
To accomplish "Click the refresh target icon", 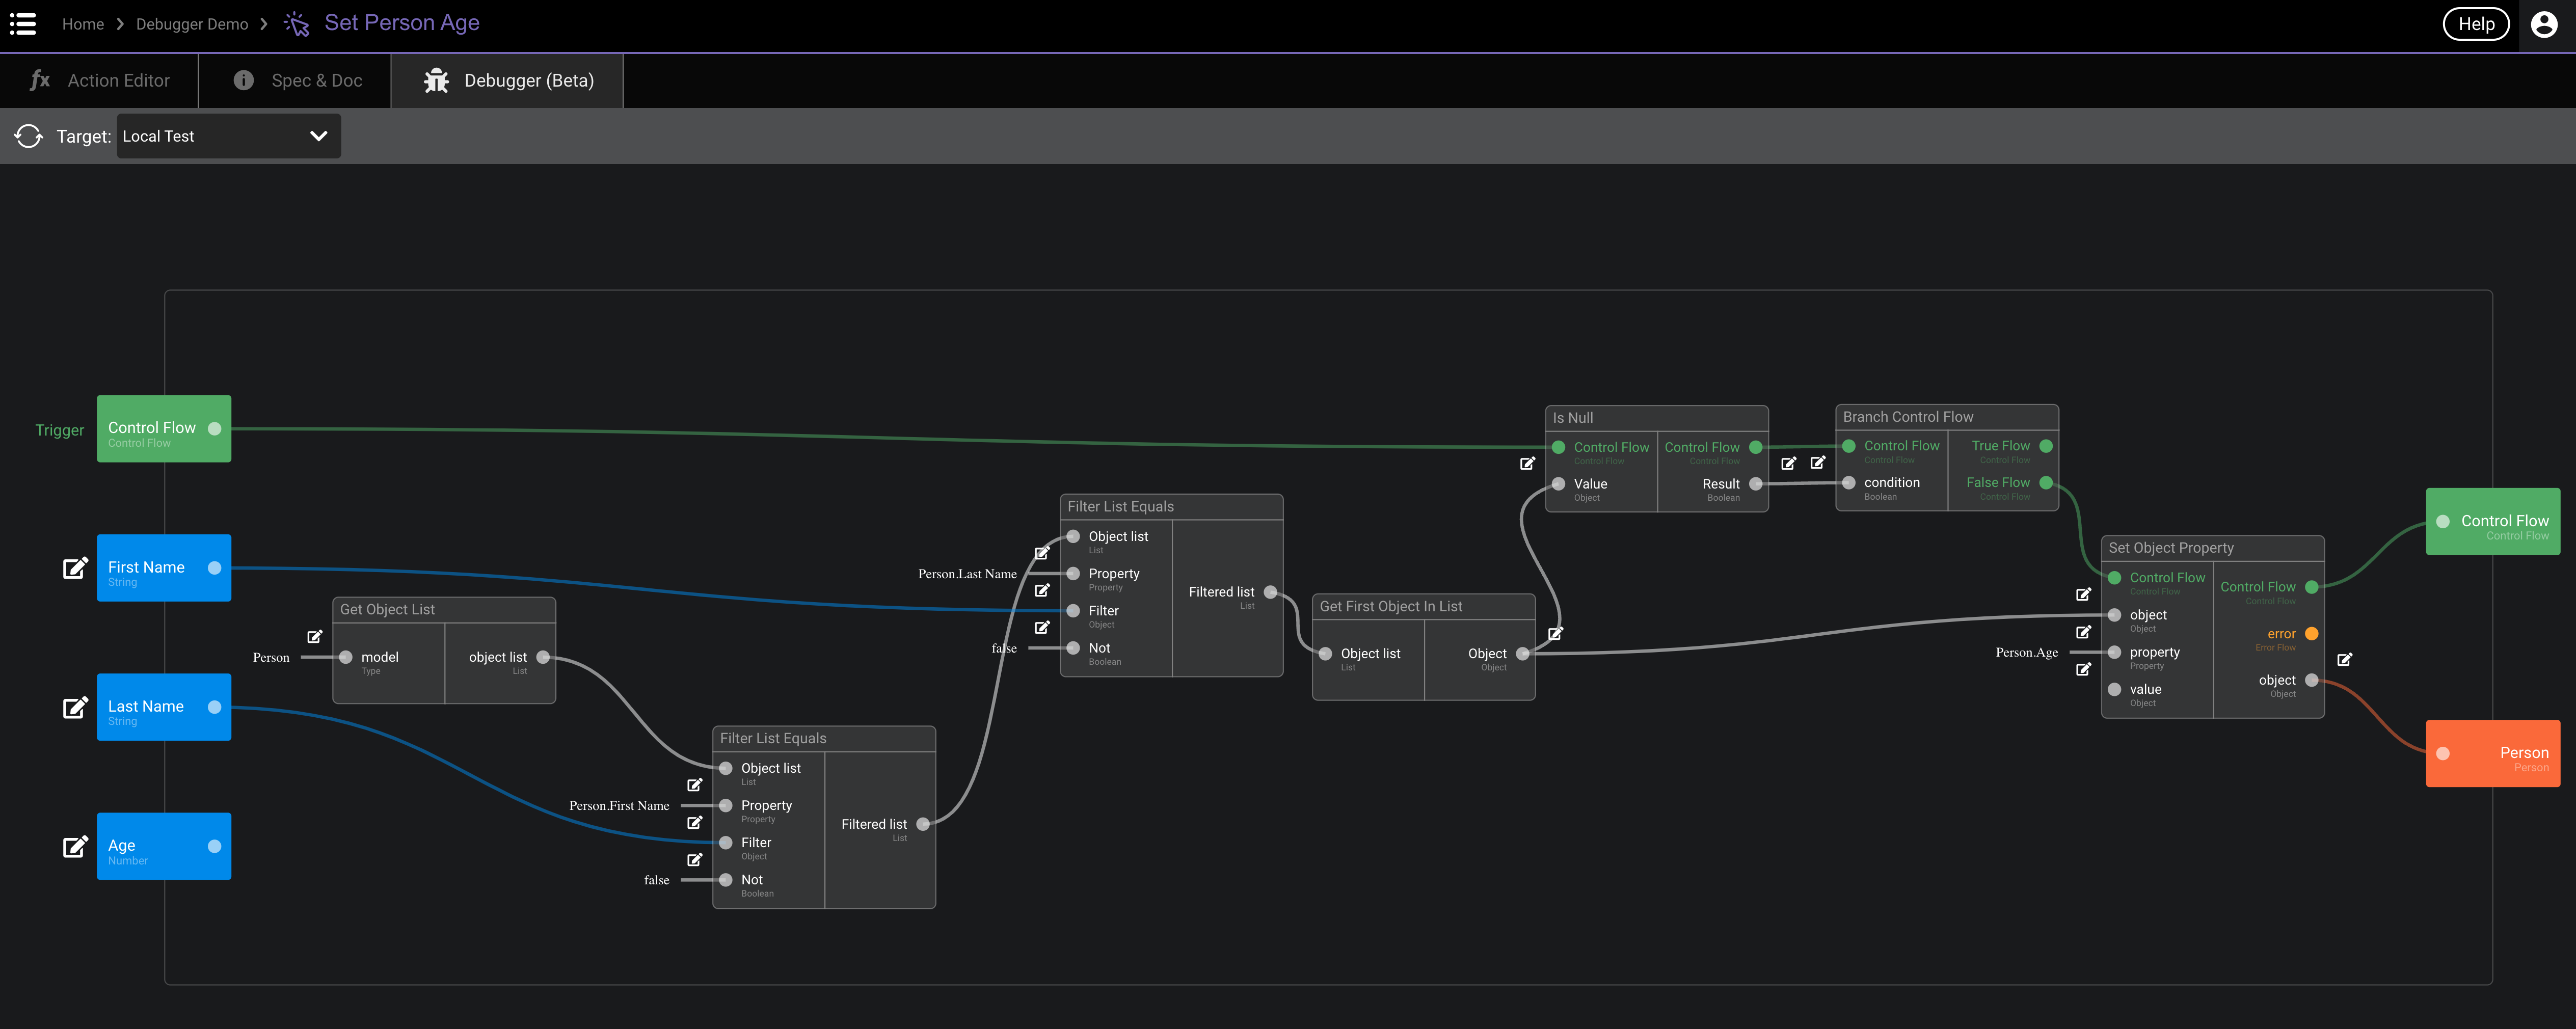I will 29,136.
